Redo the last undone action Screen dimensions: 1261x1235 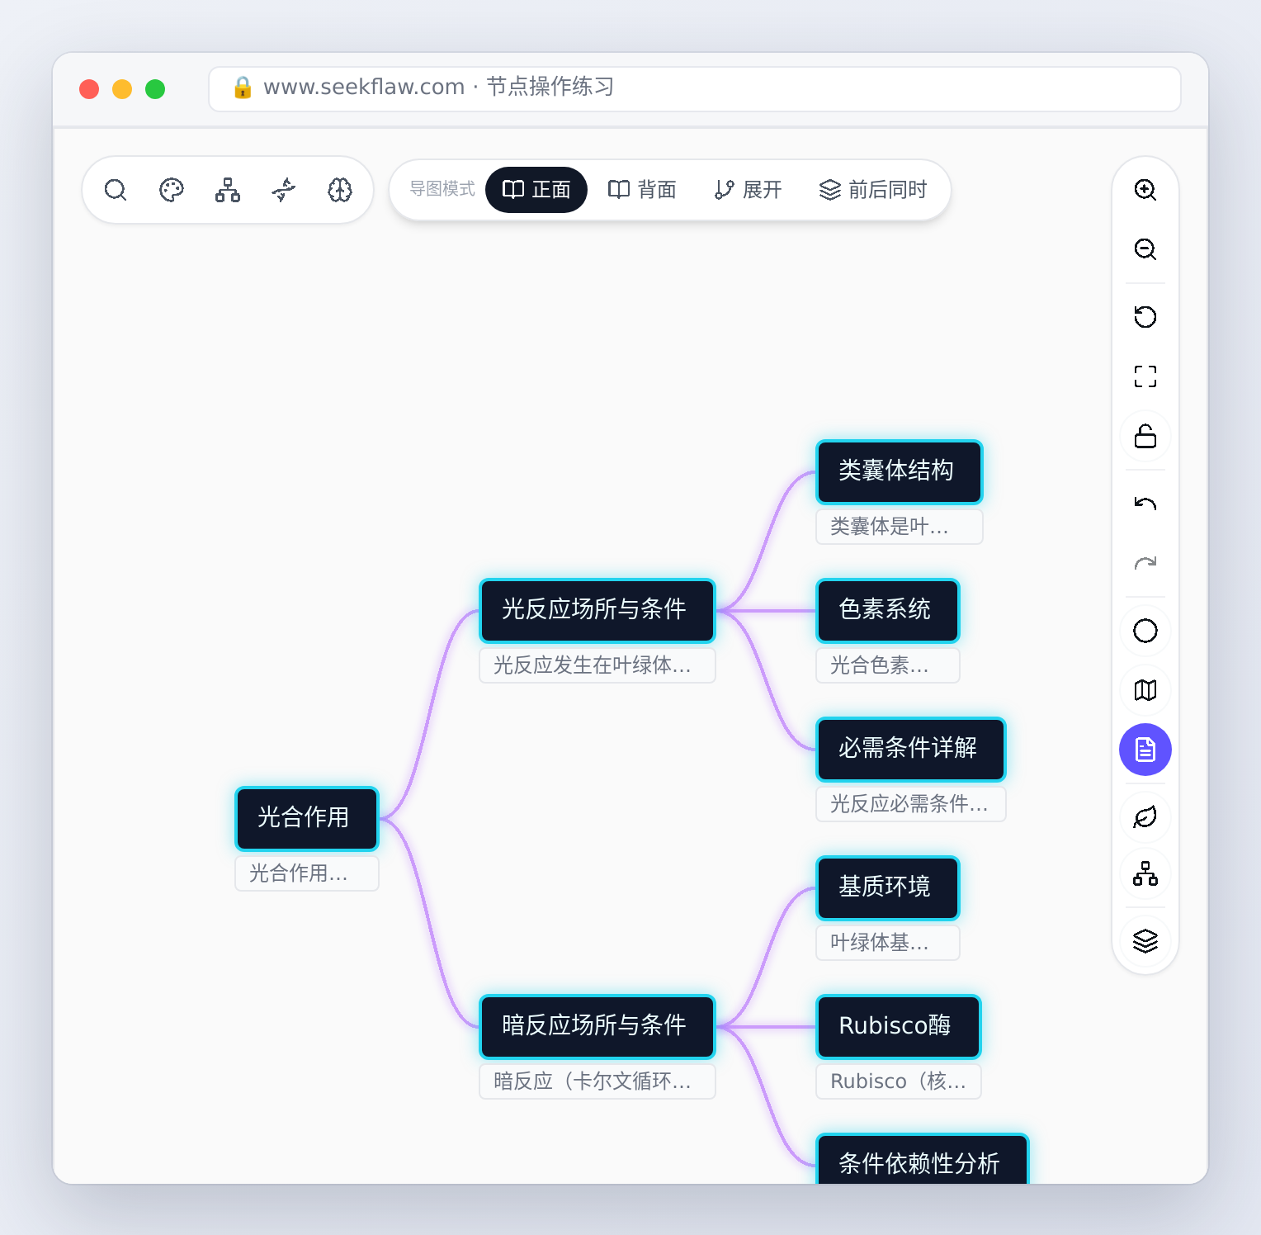tap(1145, 563)
